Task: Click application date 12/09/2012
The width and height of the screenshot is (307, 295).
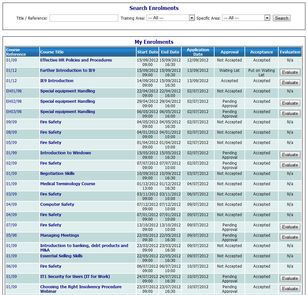Action: tap(198, 60)
